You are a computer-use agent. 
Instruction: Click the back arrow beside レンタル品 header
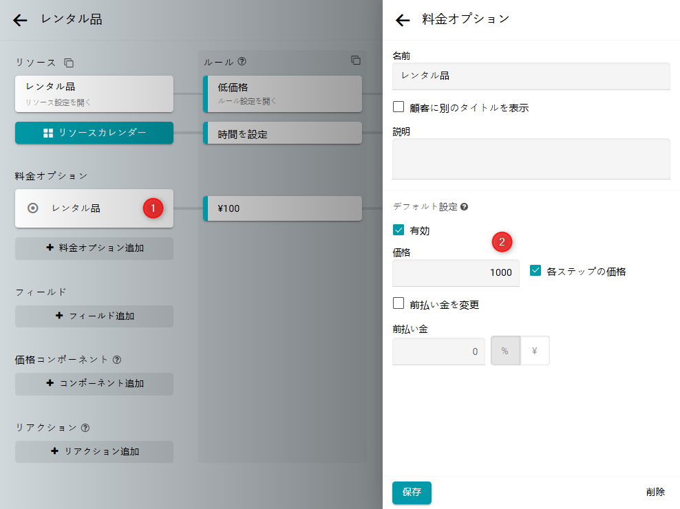click(x=20, y=20)
